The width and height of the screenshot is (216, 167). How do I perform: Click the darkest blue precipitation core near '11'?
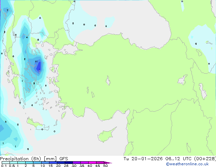[x=39, y=67]
